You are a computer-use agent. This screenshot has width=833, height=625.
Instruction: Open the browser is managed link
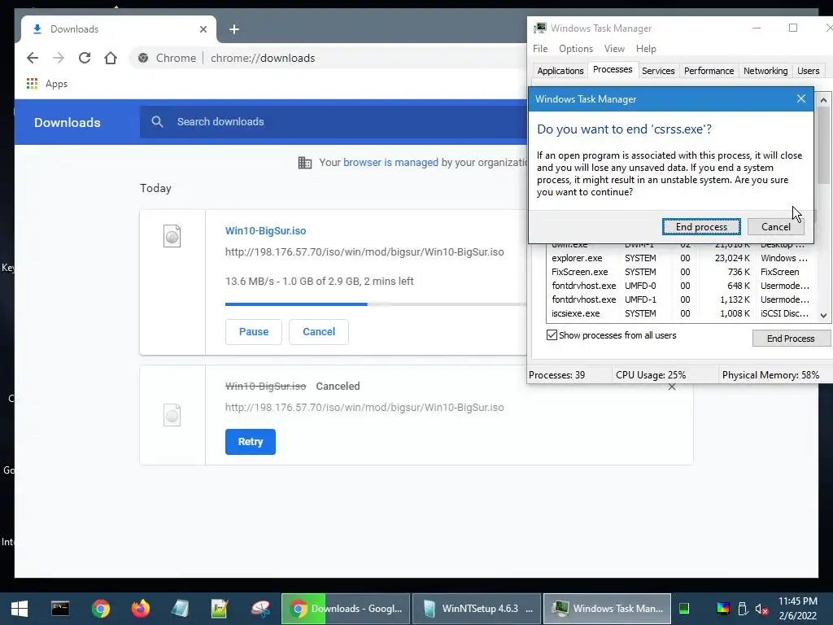click(390, 163)
